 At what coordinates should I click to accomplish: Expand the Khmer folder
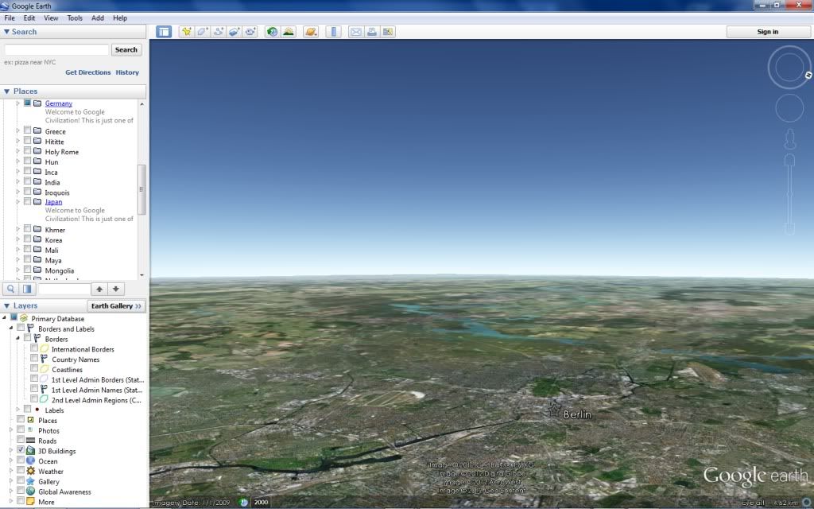pos(17,229)
